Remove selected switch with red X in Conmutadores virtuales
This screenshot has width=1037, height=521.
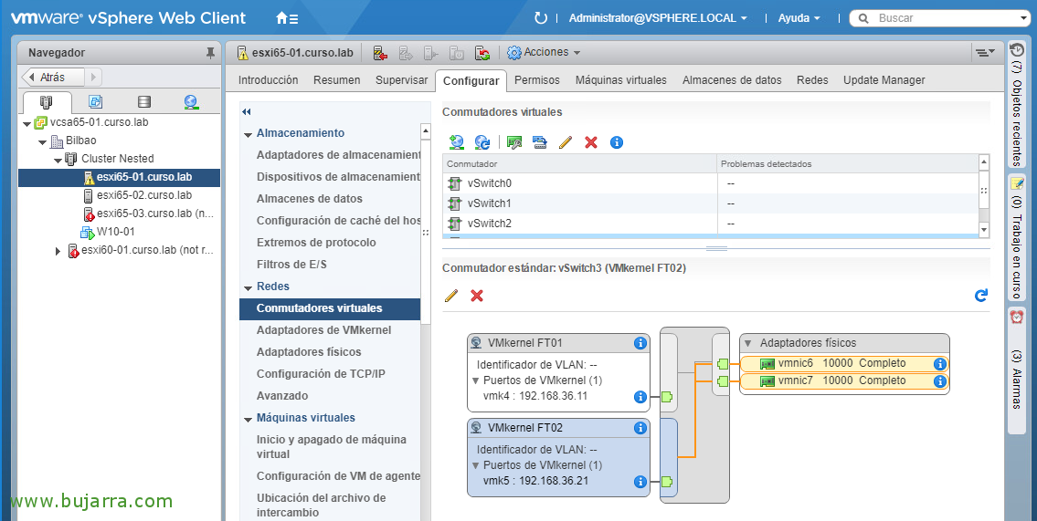click(591, 142)
